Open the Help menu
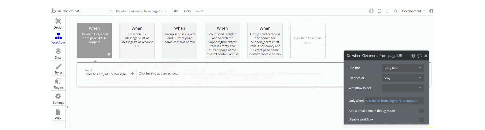Image resolution: width=485 pixels, height=130 pixels. pyautogui.click(x=187, y=11)
